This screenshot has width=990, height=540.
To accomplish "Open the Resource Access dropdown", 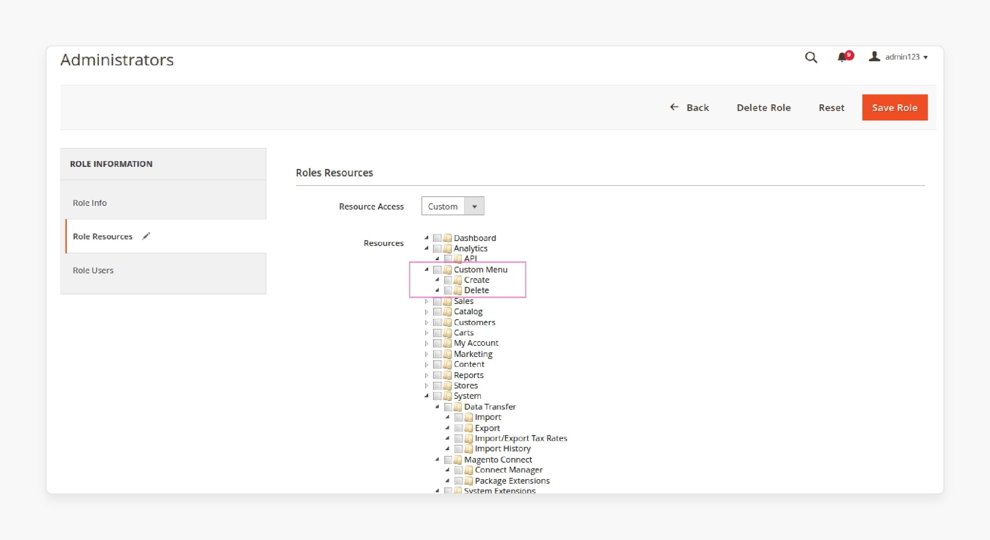I will pos(453,206).
